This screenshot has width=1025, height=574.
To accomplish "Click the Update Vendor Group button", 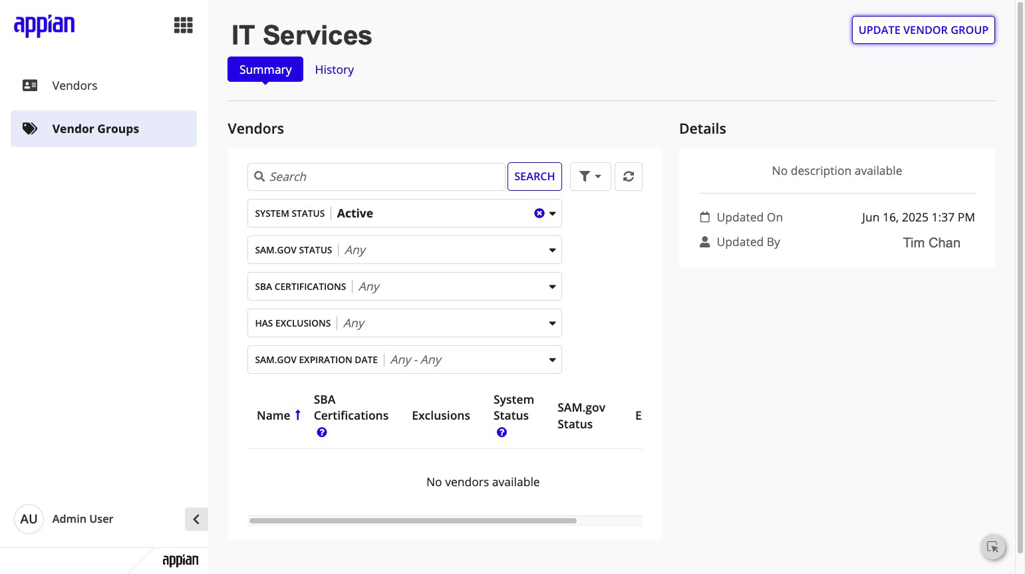I will click(923, 30).
